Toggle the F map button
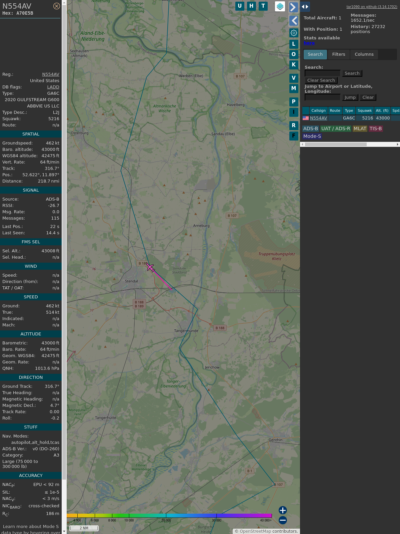400x534 pixels. pos(294,136)
